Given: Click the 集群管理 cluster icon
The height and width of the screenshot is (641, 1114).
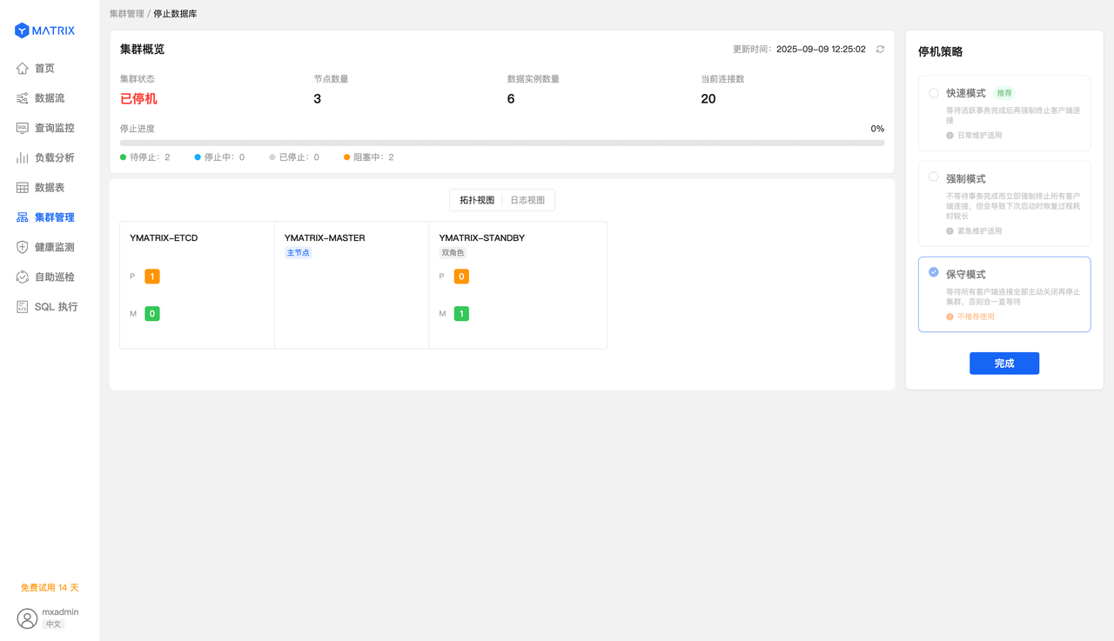Looking at the screenshot, I should pos(23,217).
